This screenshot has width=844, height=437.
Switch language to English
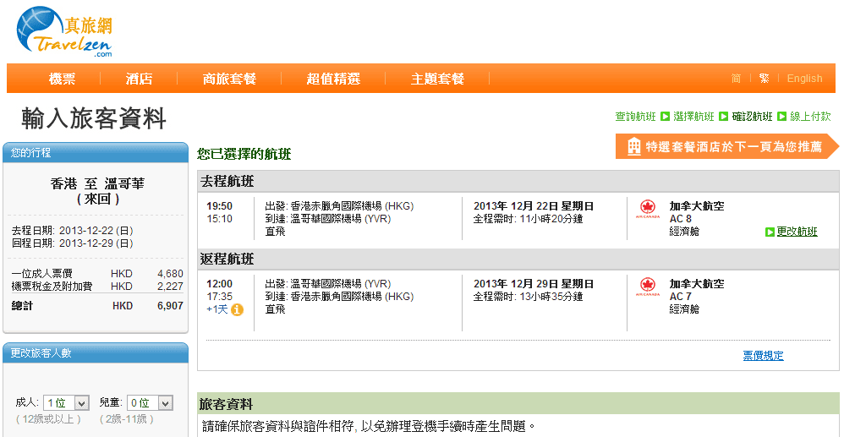coord(804,79)
